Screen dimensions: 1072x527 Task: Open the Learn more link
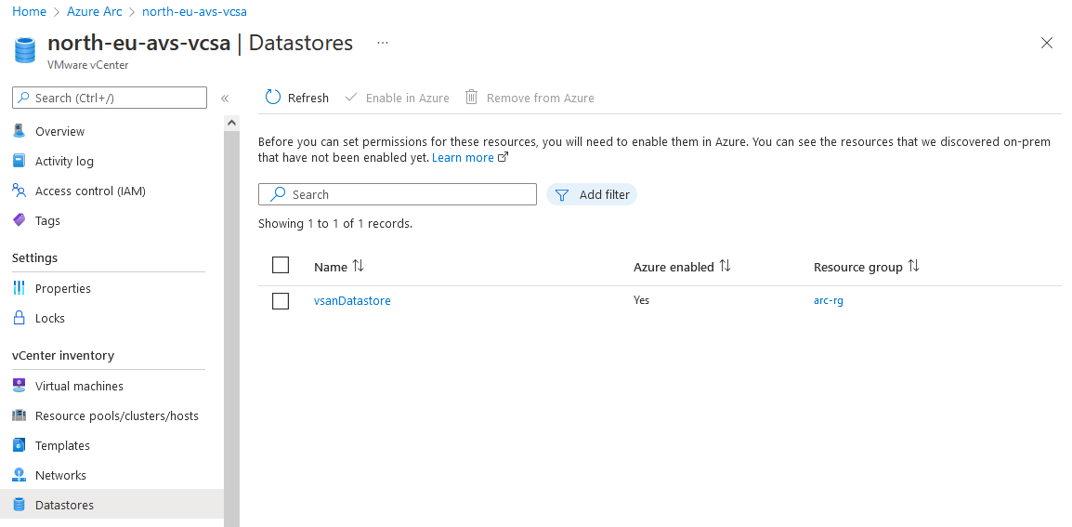pos(463,157)
